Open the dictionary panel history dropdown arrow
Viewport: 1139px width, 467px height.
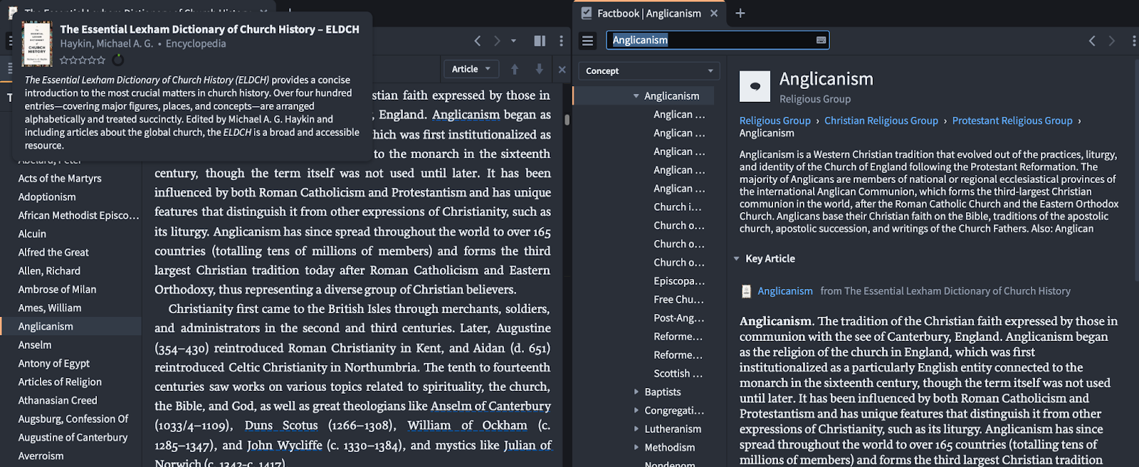pos(513,41)
